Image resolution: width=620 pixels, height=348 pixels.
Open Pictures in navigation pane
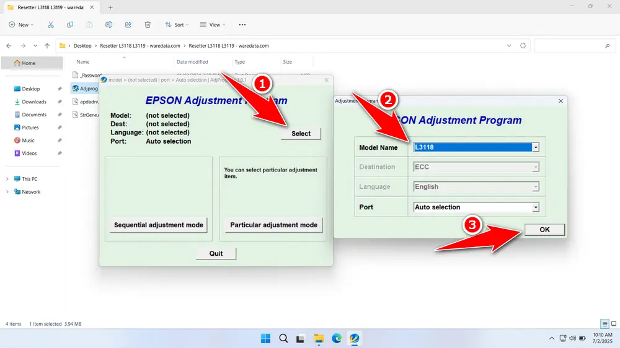click(30, 128)
